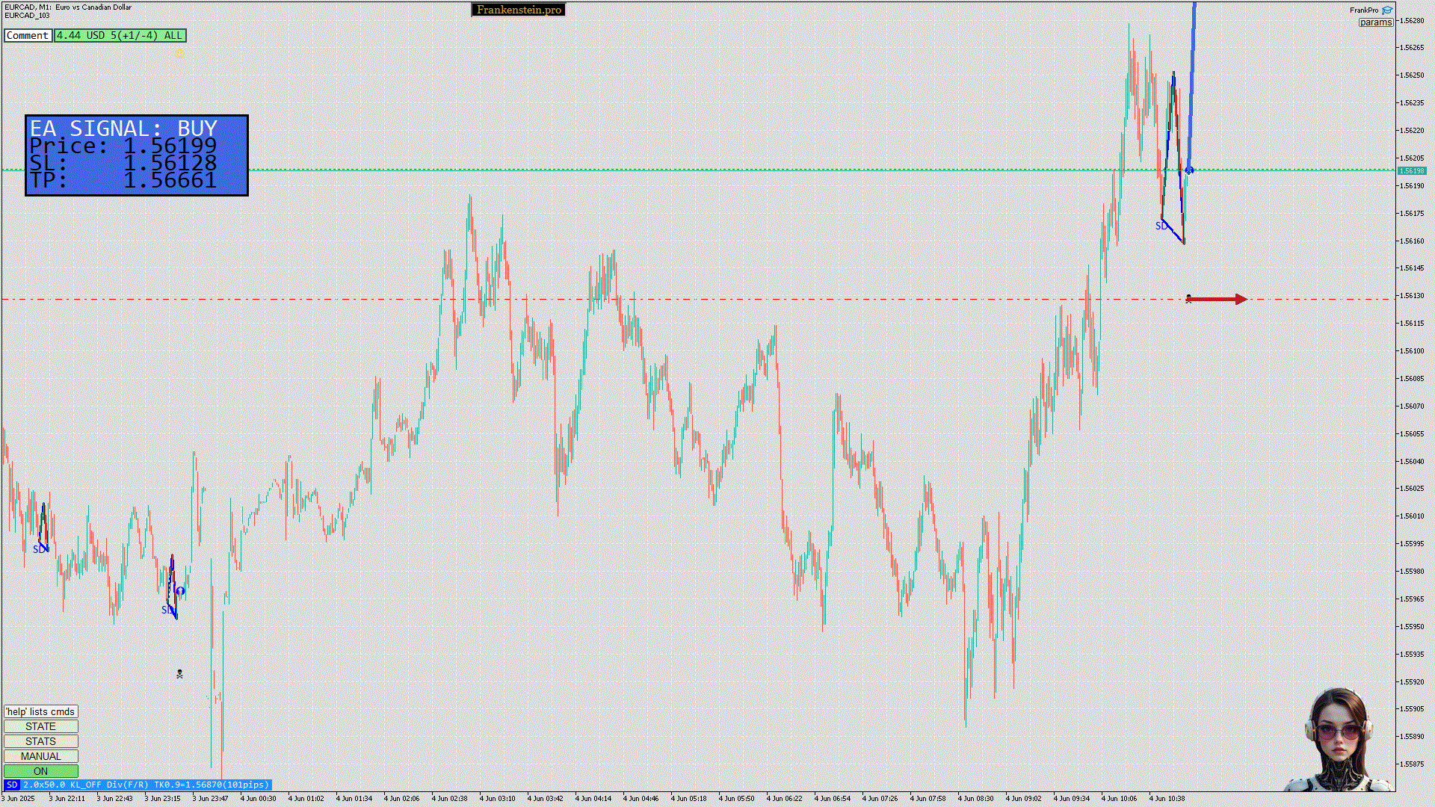Toggle the green ON button
The height and width of the screenshot is (807, 1435).
[40, 771]
